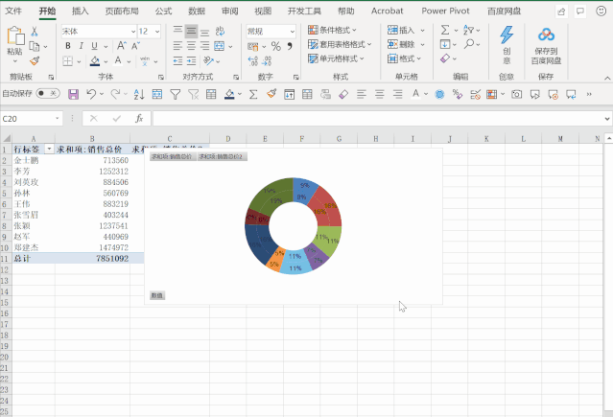Toggle Bold formatting
The width and height of the screenshot is (613, 417).
[68, 46]
